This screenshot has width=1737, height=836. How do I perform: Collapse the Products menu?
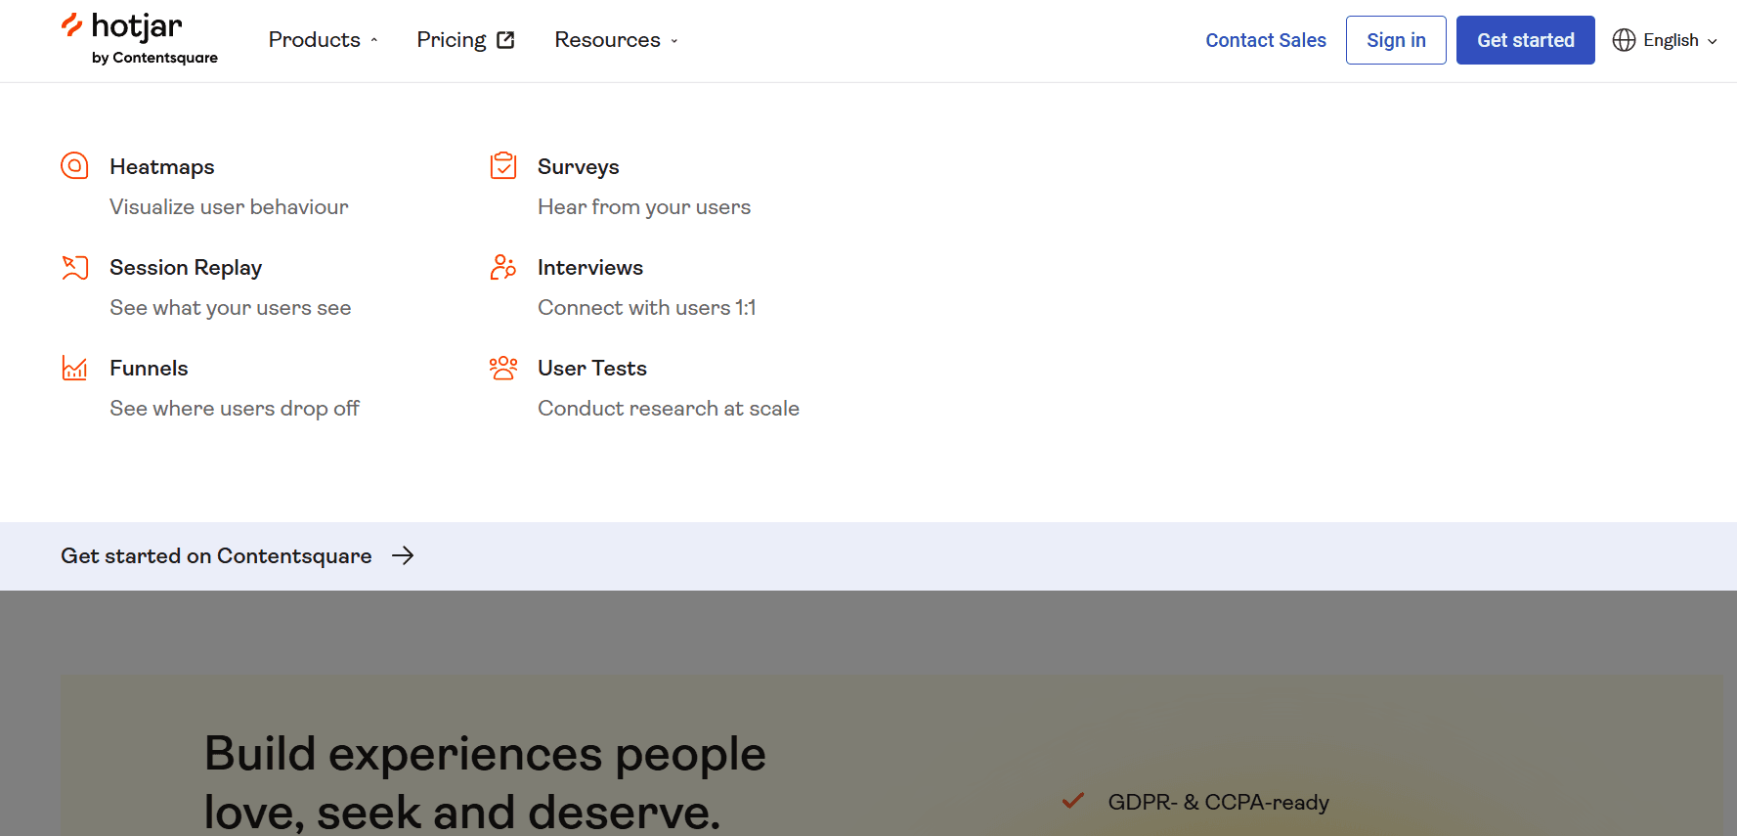(323, 40)
